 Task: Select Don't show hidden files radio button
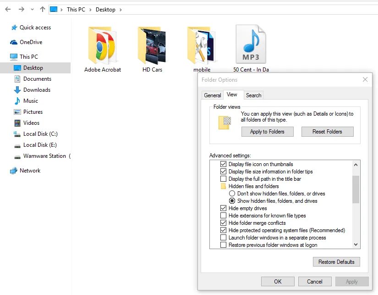(232, 193)
